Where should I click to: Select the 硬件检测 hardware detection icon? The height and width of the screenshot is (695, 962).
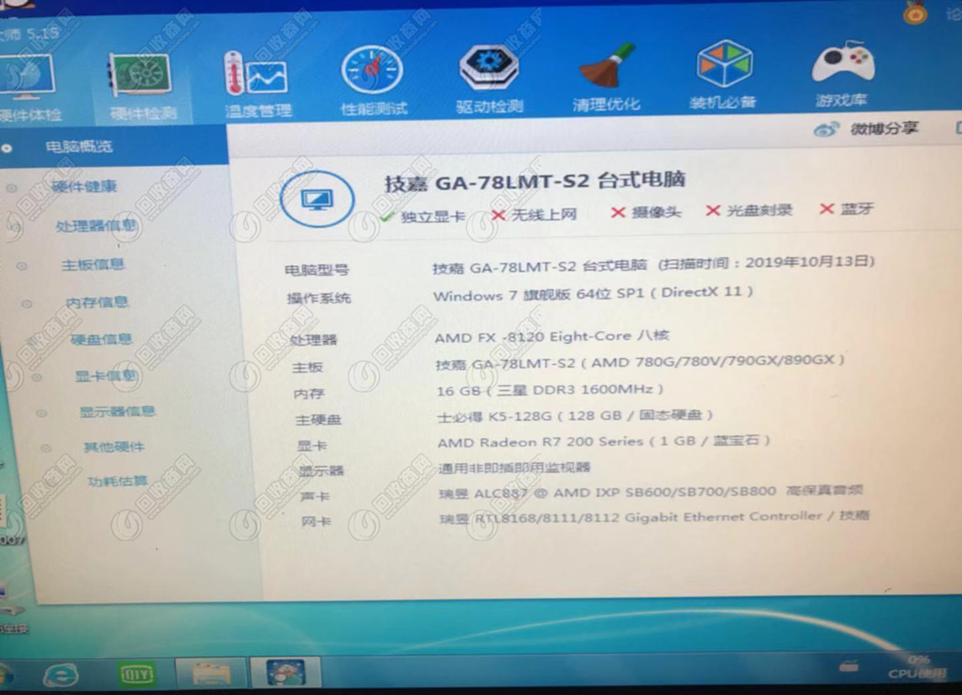(140, 75)
